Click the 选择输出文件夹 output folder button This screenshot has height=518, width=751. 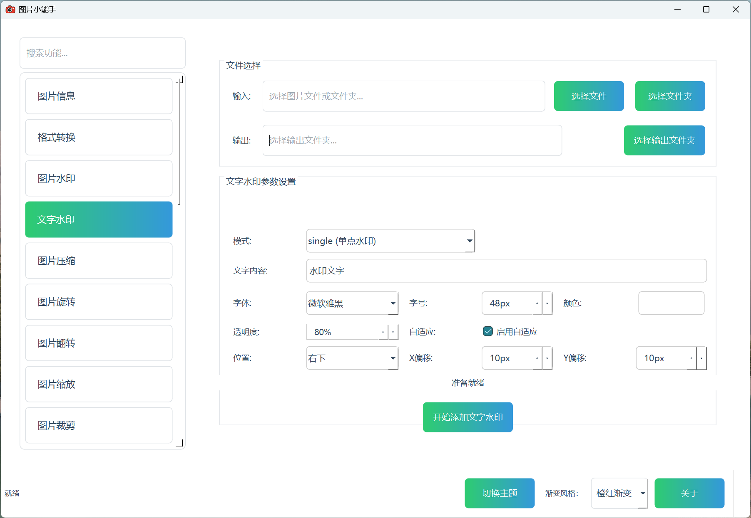664,140
